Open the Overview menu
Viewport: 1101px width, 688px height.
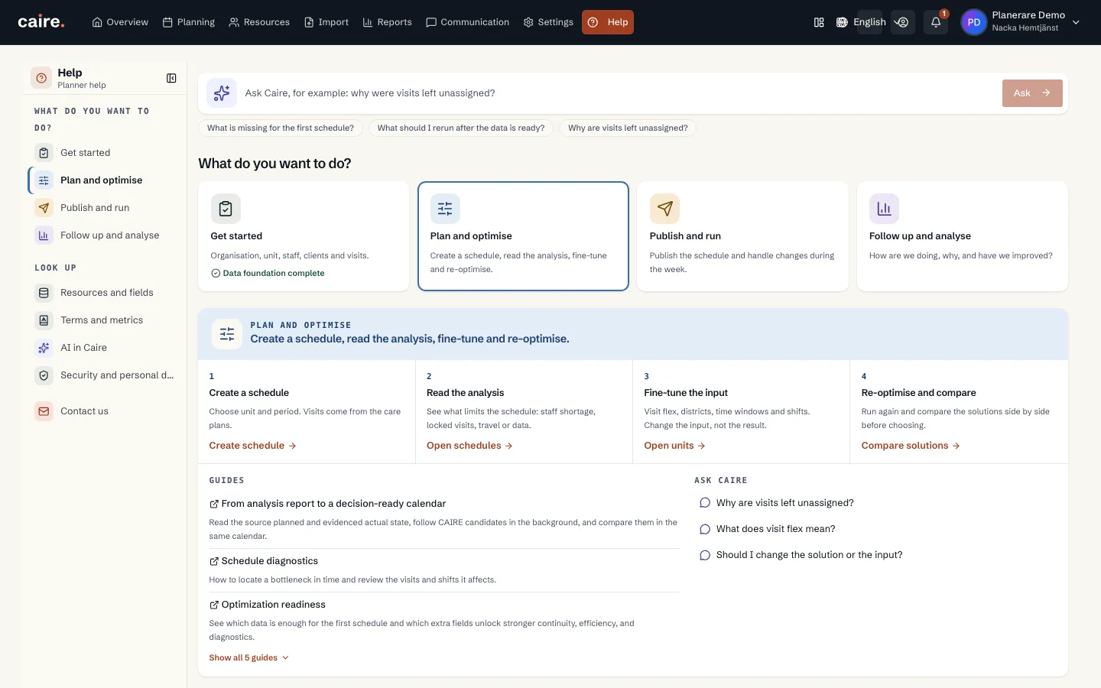coord(120,22)
